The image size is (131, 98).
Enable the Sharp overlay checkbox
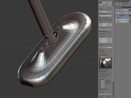tap(107, 81)
